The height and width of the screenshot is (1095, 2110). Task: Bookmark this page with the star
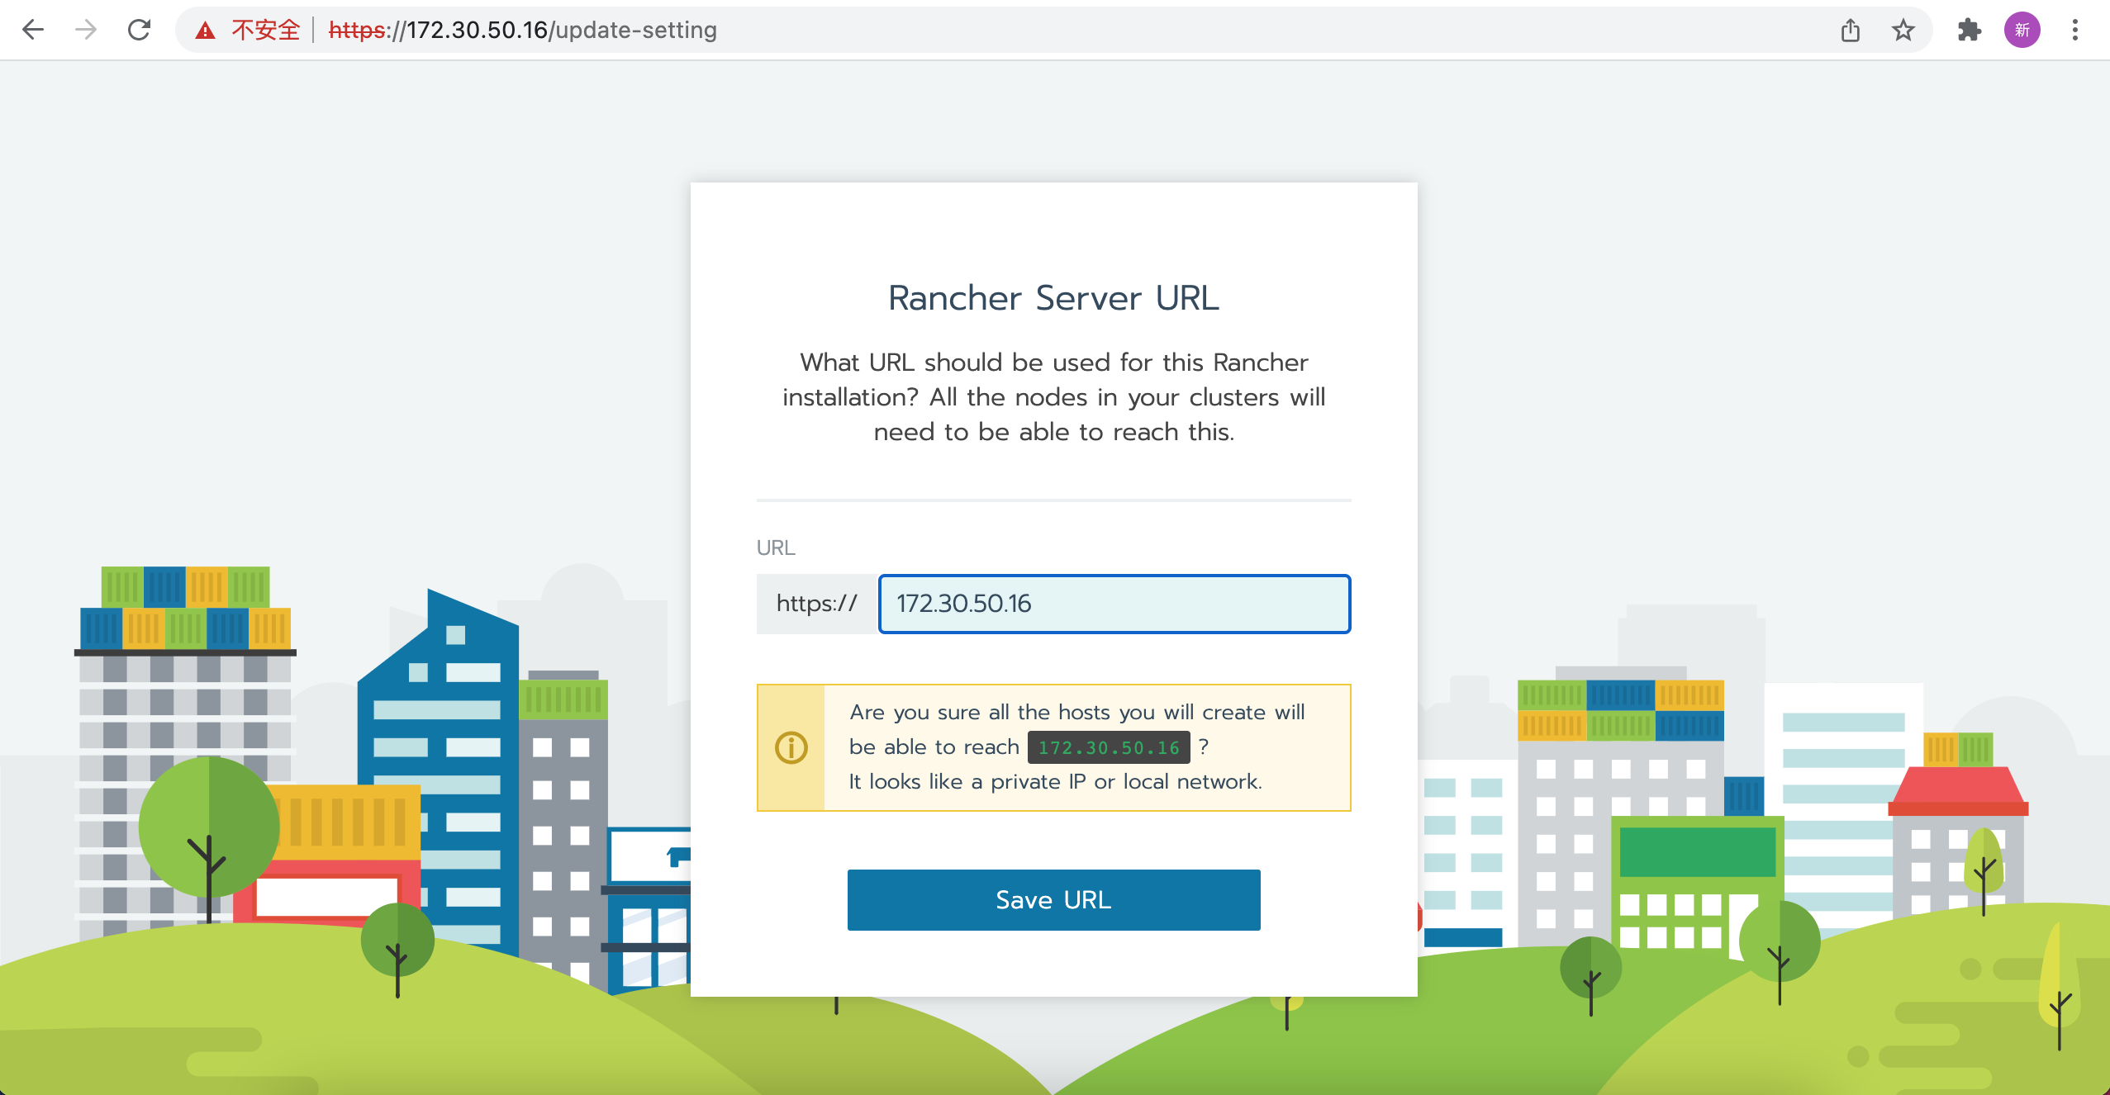coord(1903,31)
